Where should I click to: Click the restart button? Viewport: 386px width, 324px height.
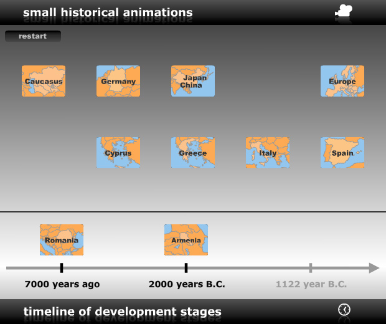click(x=33, y=36)
